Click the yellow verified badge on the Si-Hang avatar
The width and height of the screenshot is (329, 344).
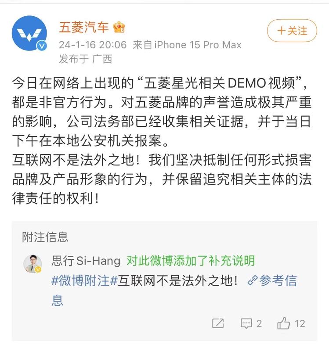tap(39, 269)
